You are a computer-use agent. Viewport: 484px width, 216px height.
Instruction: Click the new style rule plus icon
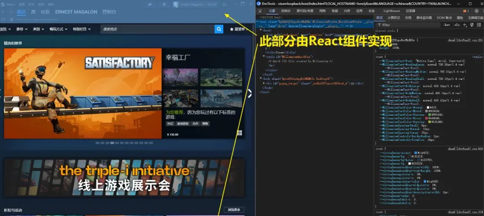465,25
